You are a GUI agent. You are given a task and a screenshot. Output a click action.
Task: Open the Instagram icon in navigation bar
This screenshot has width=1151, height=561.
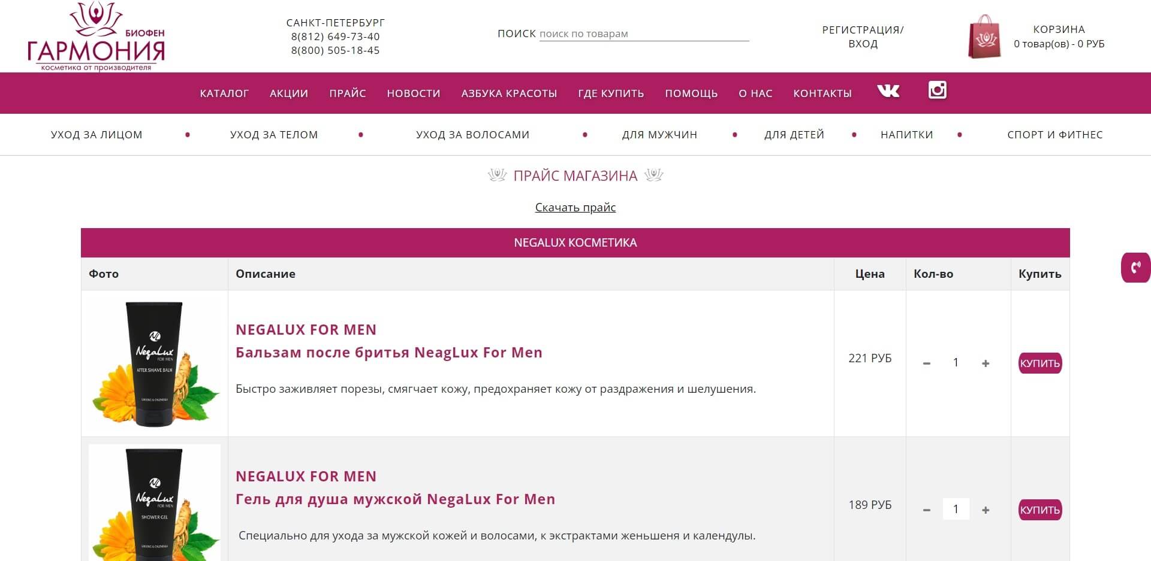937,90
